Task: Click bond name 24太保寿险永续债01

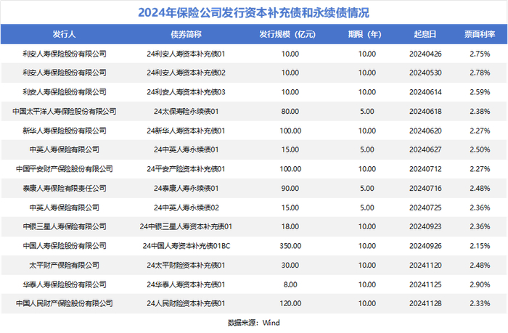Action: (186, 112)
